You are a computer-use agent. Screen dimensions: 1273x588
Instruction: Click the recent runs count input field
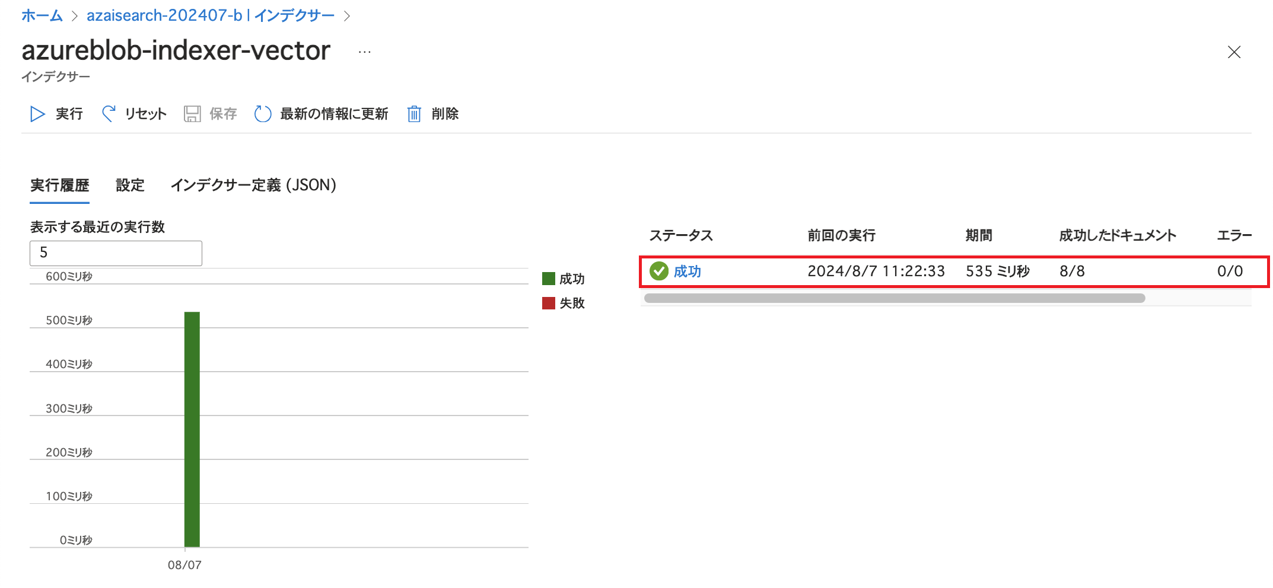pyautogui.click(x=116, y=253)
